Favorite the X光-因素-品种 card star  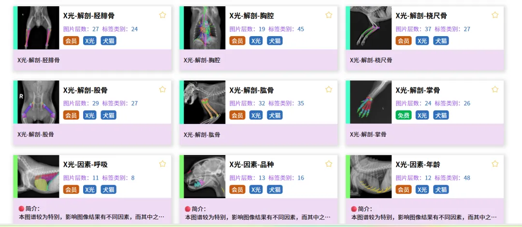pyautogui.click(x=329, y=163)
